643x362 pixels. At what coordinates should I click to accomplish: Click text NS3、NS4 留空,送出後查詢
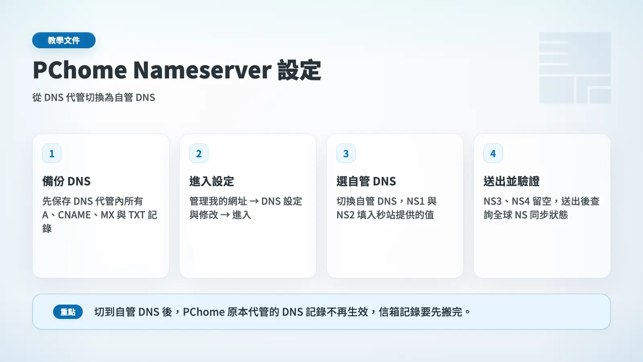tap(542, 208)
